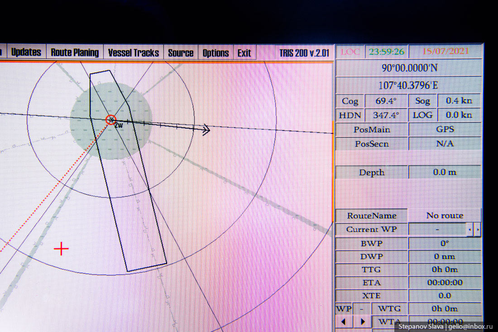Click the right arrow beside Current WP
498x332 pixels.
[x=477, y=230]
